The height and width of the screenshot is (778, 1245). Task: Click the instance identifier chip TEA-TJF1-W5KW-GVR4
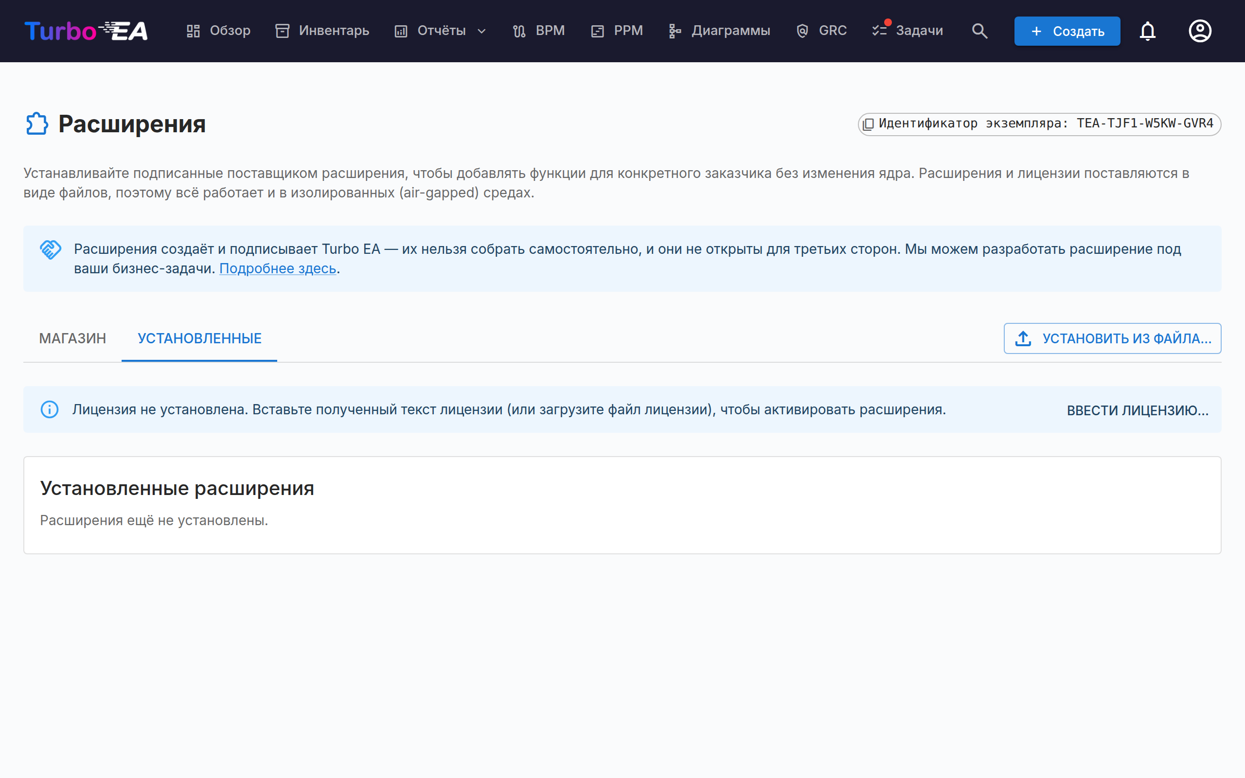1039,124
